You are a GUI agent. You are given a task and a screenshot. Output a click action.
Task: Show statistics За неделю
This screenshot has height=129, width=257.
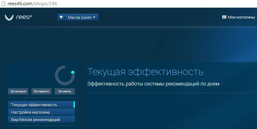pyautogui.click(x=41, y=91)
